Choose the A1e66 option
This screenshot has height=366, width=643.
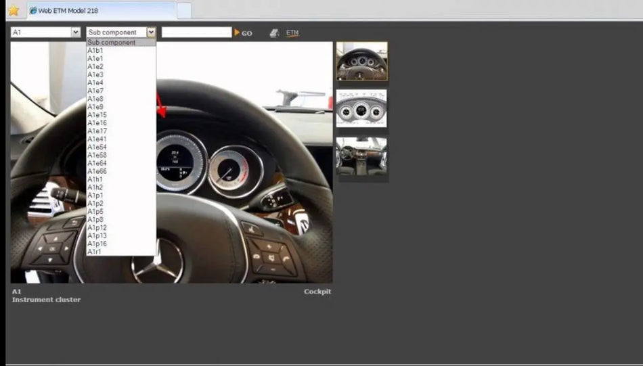[97, 171]
